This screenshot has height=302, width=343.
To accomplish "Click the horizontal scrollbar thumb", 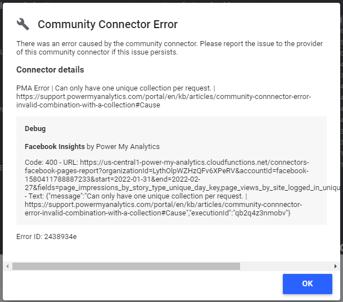I will (x=126, y=266).
